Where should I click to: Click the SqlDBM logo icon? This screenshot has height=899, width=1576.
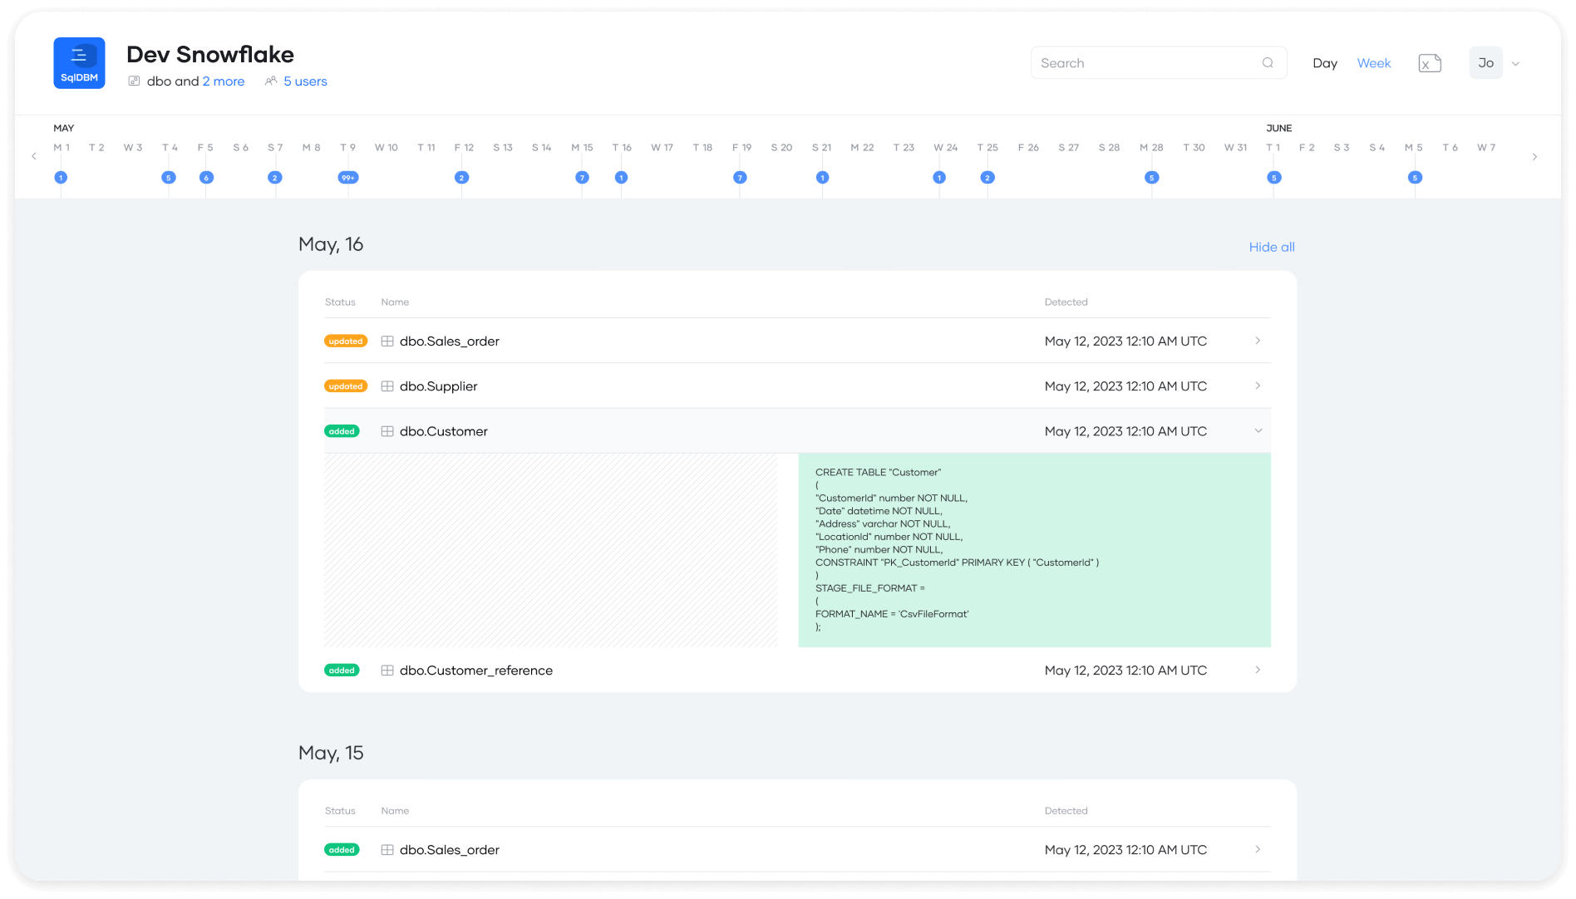pyautogui.click(x=79, y=63)
